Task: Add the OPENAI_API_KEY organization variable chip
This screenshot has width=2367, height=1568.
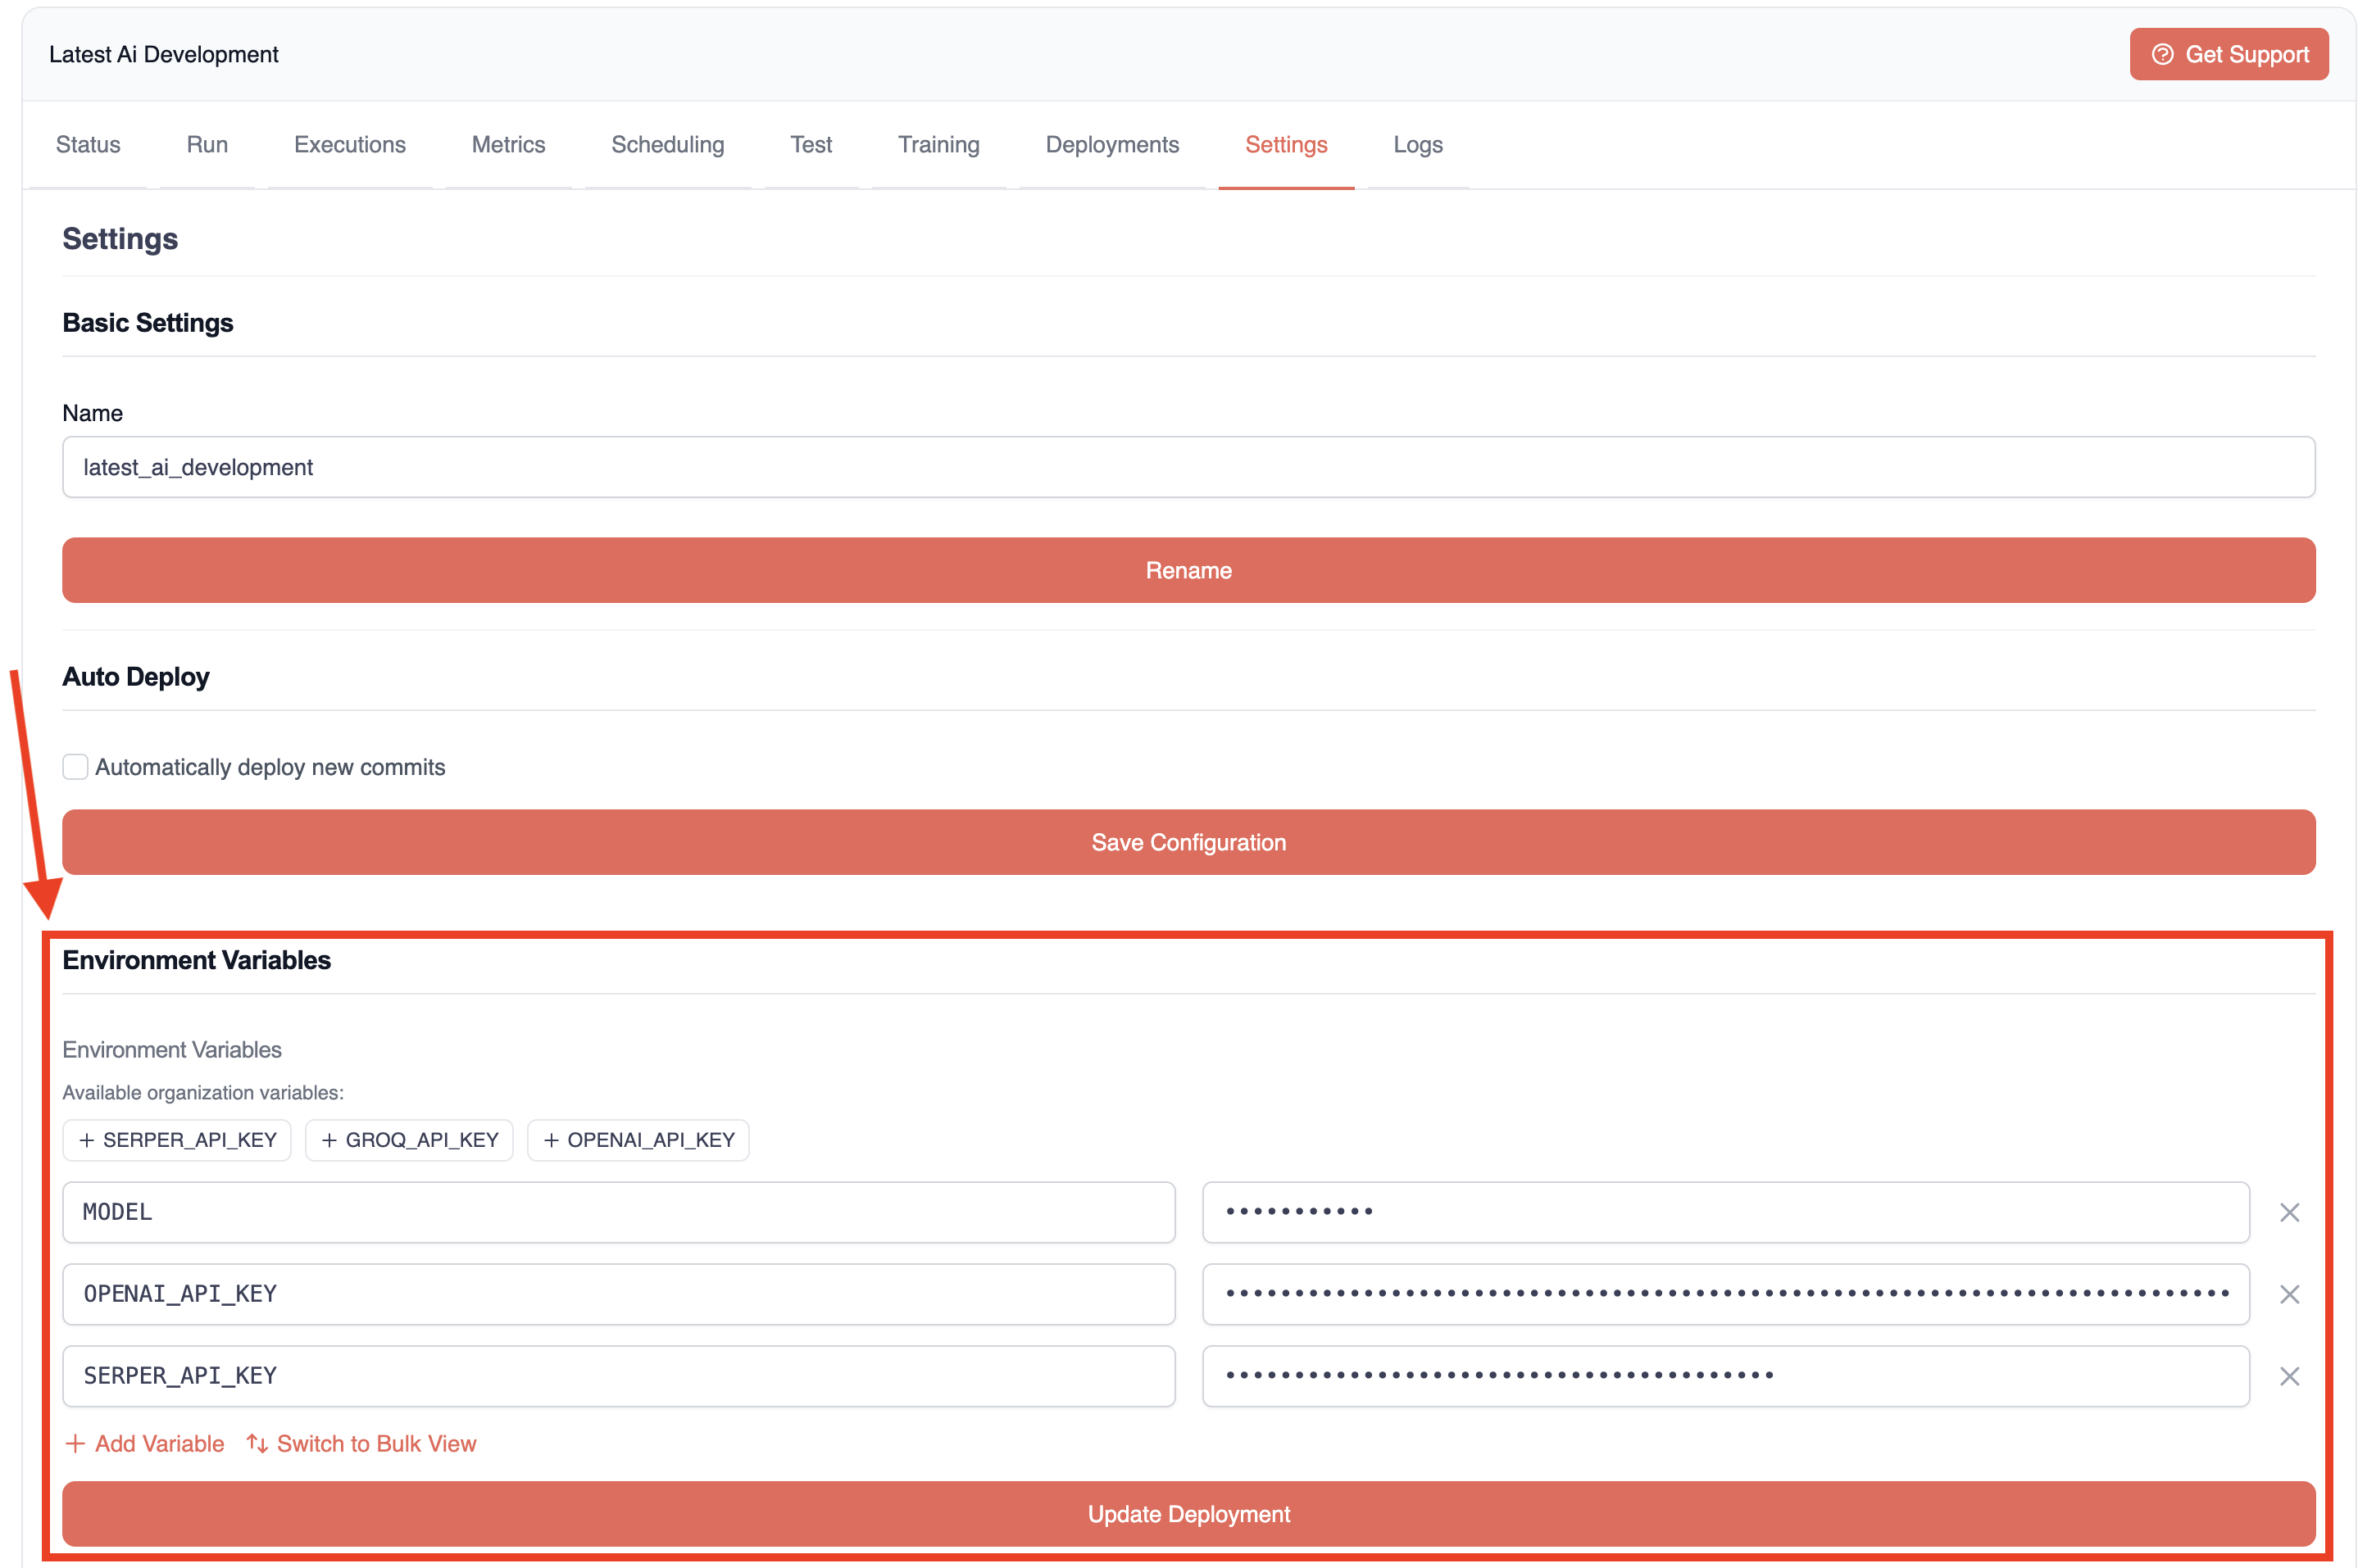Action: point(638,1140)
